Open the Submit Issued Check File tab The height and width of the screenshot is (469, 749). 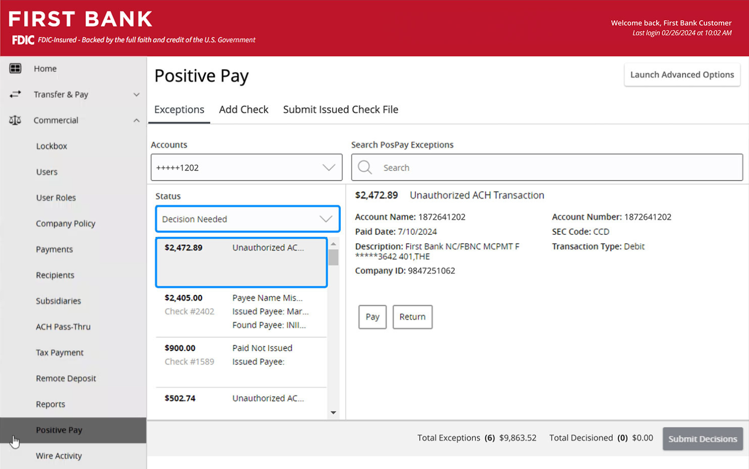[x=340, y=109]
